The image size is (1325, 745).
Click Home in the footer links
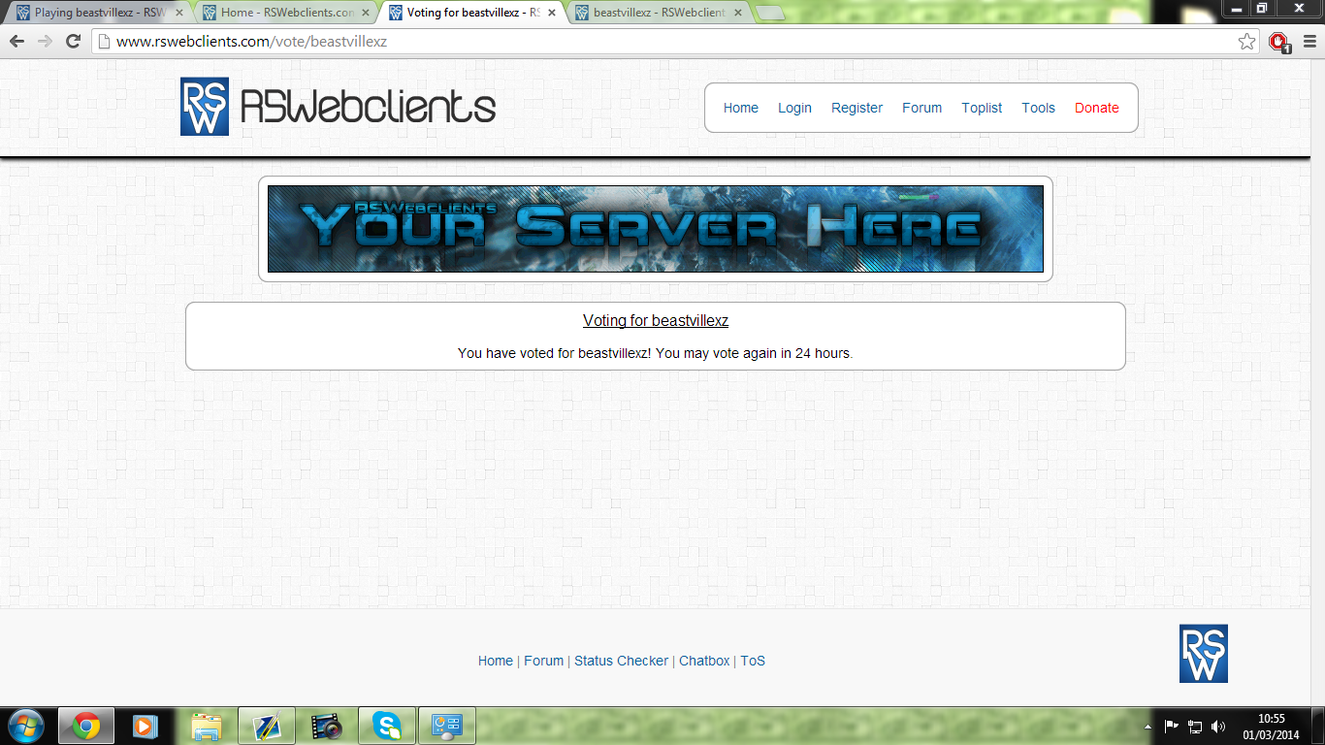coord(496,661)
